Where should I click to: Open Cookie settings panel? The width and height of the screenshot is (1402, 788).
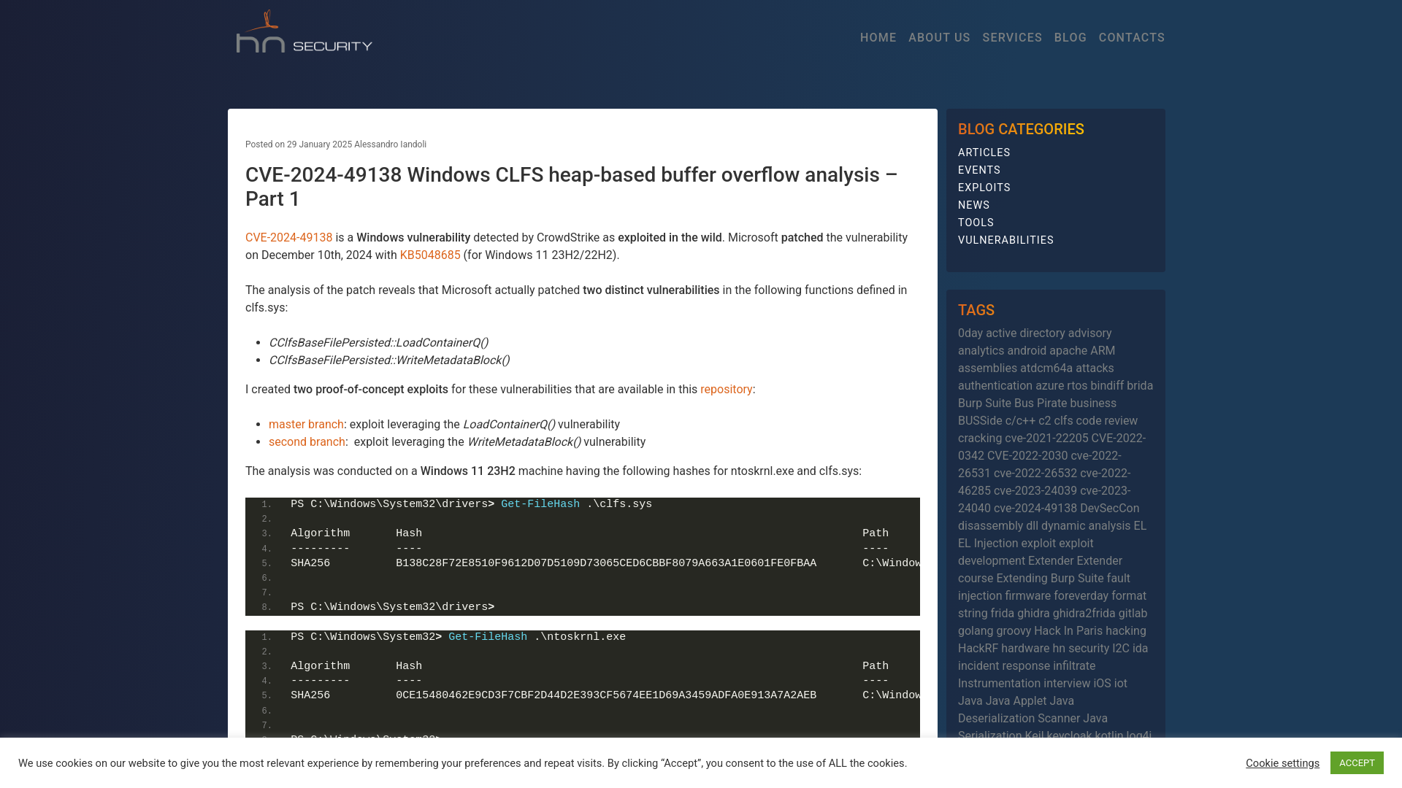1282,762
